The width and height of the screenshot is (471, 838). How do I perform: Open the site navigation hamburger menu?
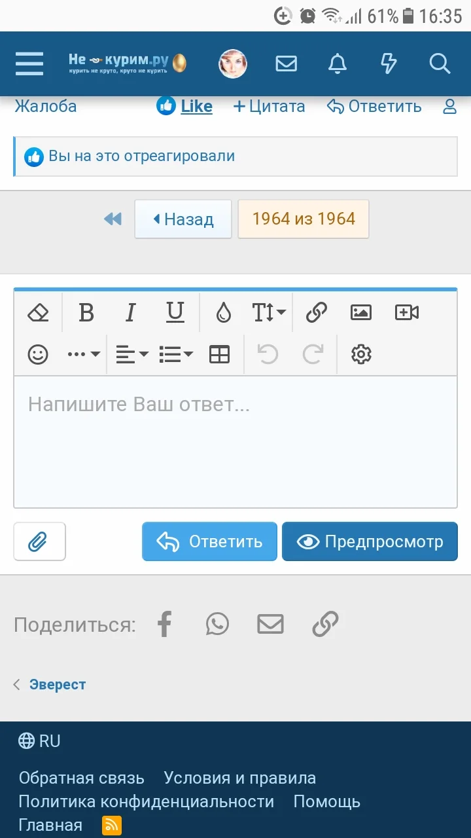click(29, 64)
